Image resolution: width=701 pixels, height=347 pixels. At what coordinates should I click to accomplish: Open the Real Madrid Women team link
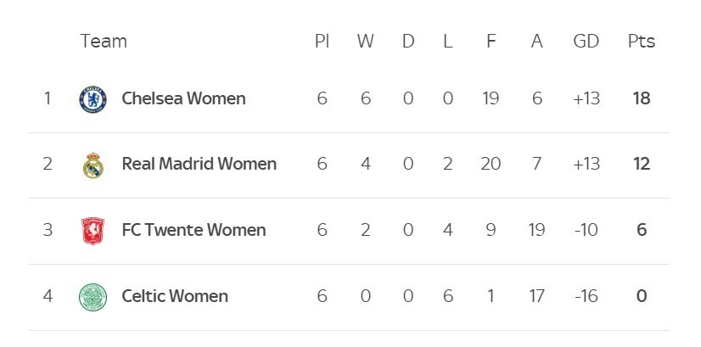[199, 164]
